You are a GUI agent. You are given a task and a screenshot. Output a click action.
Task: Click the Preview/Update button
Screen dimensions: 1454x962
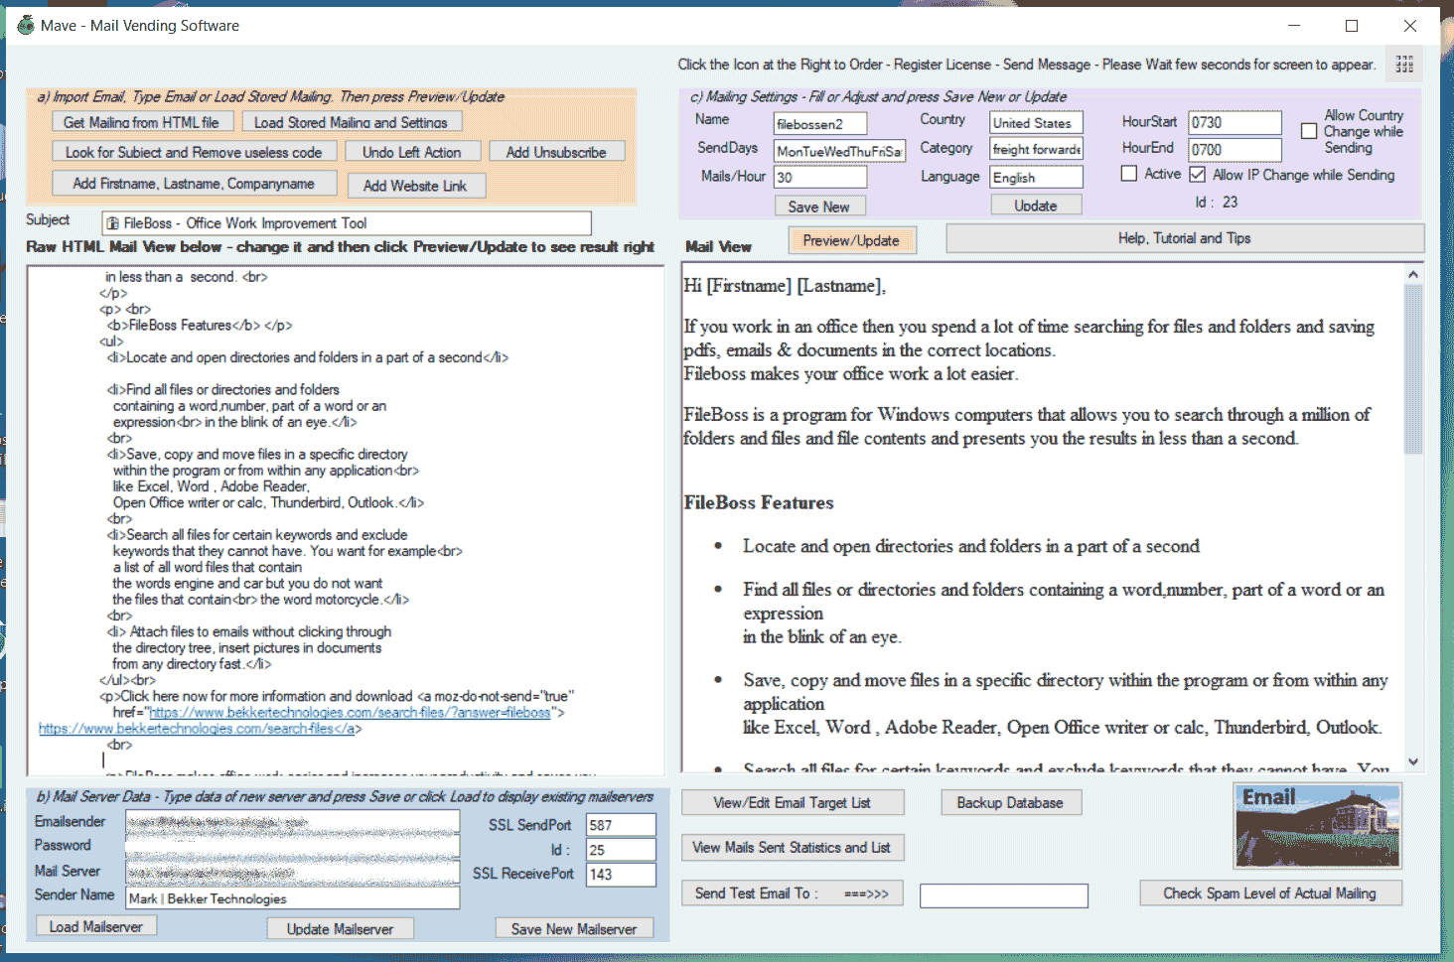851,240
